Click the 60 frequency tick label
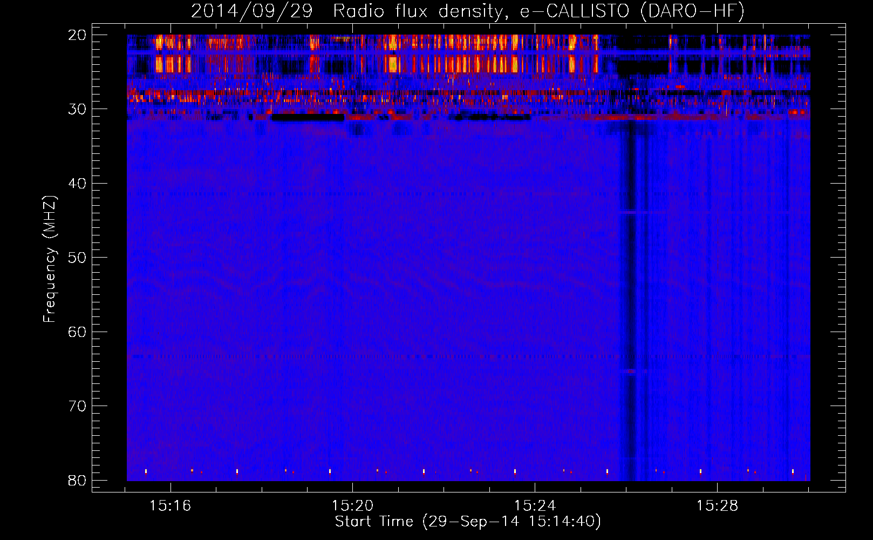873x540 pixels. 78,332
